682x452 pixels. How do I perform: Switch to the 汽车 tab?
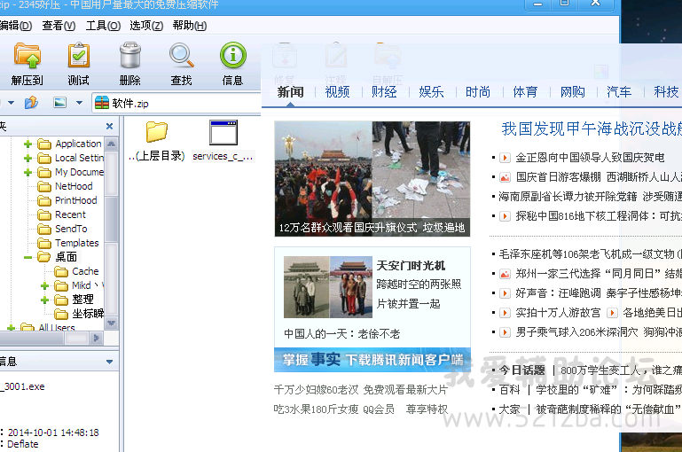pos(619,92)
